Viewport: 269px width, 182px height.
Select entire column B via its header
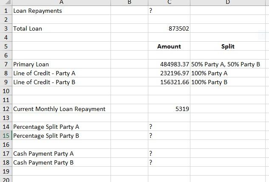129,3
